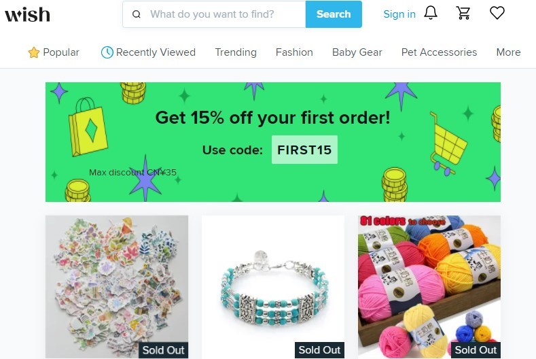Go to the Baby Gear category
536x359 pixels.
357,52
